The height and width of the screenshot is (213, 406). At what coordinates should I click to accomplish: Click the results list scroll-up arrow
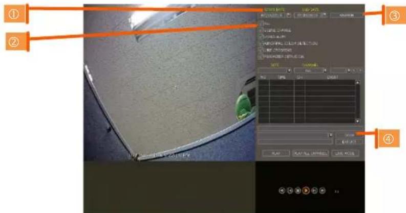point(358,82)
